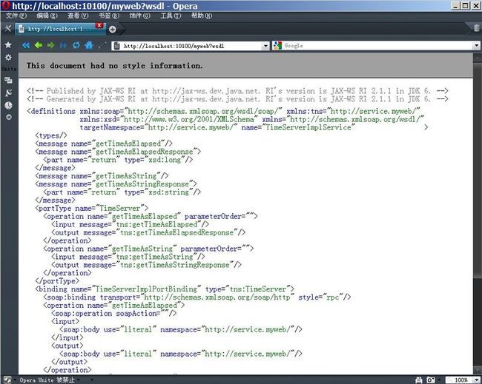Click the 'xsd:long' type value
482x384 pixels.
(x=165, y=160)
